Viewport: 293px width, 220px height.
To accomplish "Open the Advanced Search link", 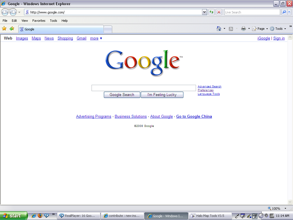I will point(209,86).
